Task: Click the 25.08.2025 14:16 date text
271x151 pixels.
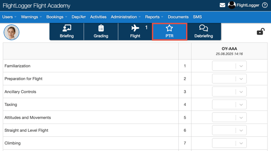Action: (229, 54)
